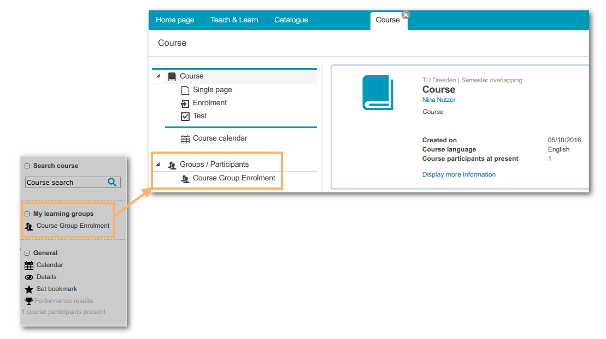Click the large blue book course icon

(x=378, y=93)
